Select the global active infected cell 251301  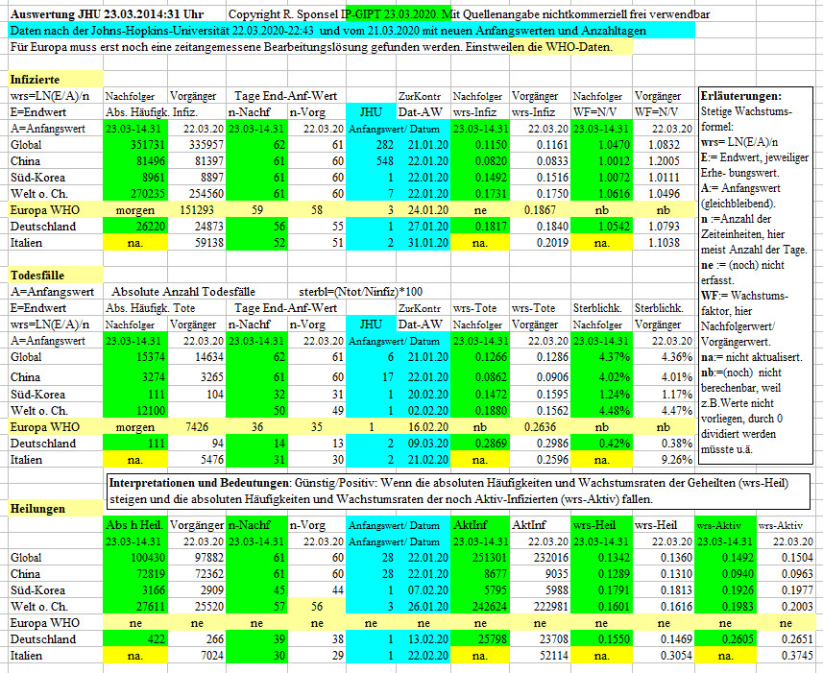(x=480, y=558)
